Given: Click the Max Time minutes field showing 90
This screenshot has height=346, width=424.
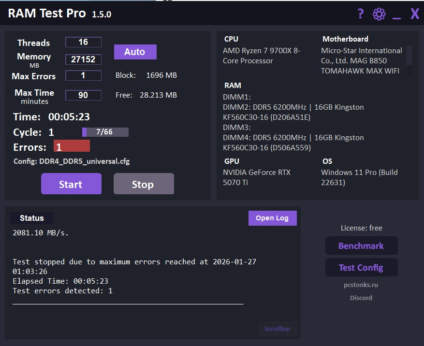Looking at the screenshot, I should [83, 95].
